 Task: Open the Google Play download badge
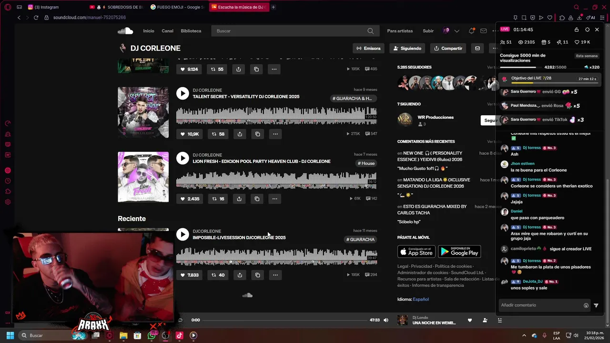click(459, 251)
